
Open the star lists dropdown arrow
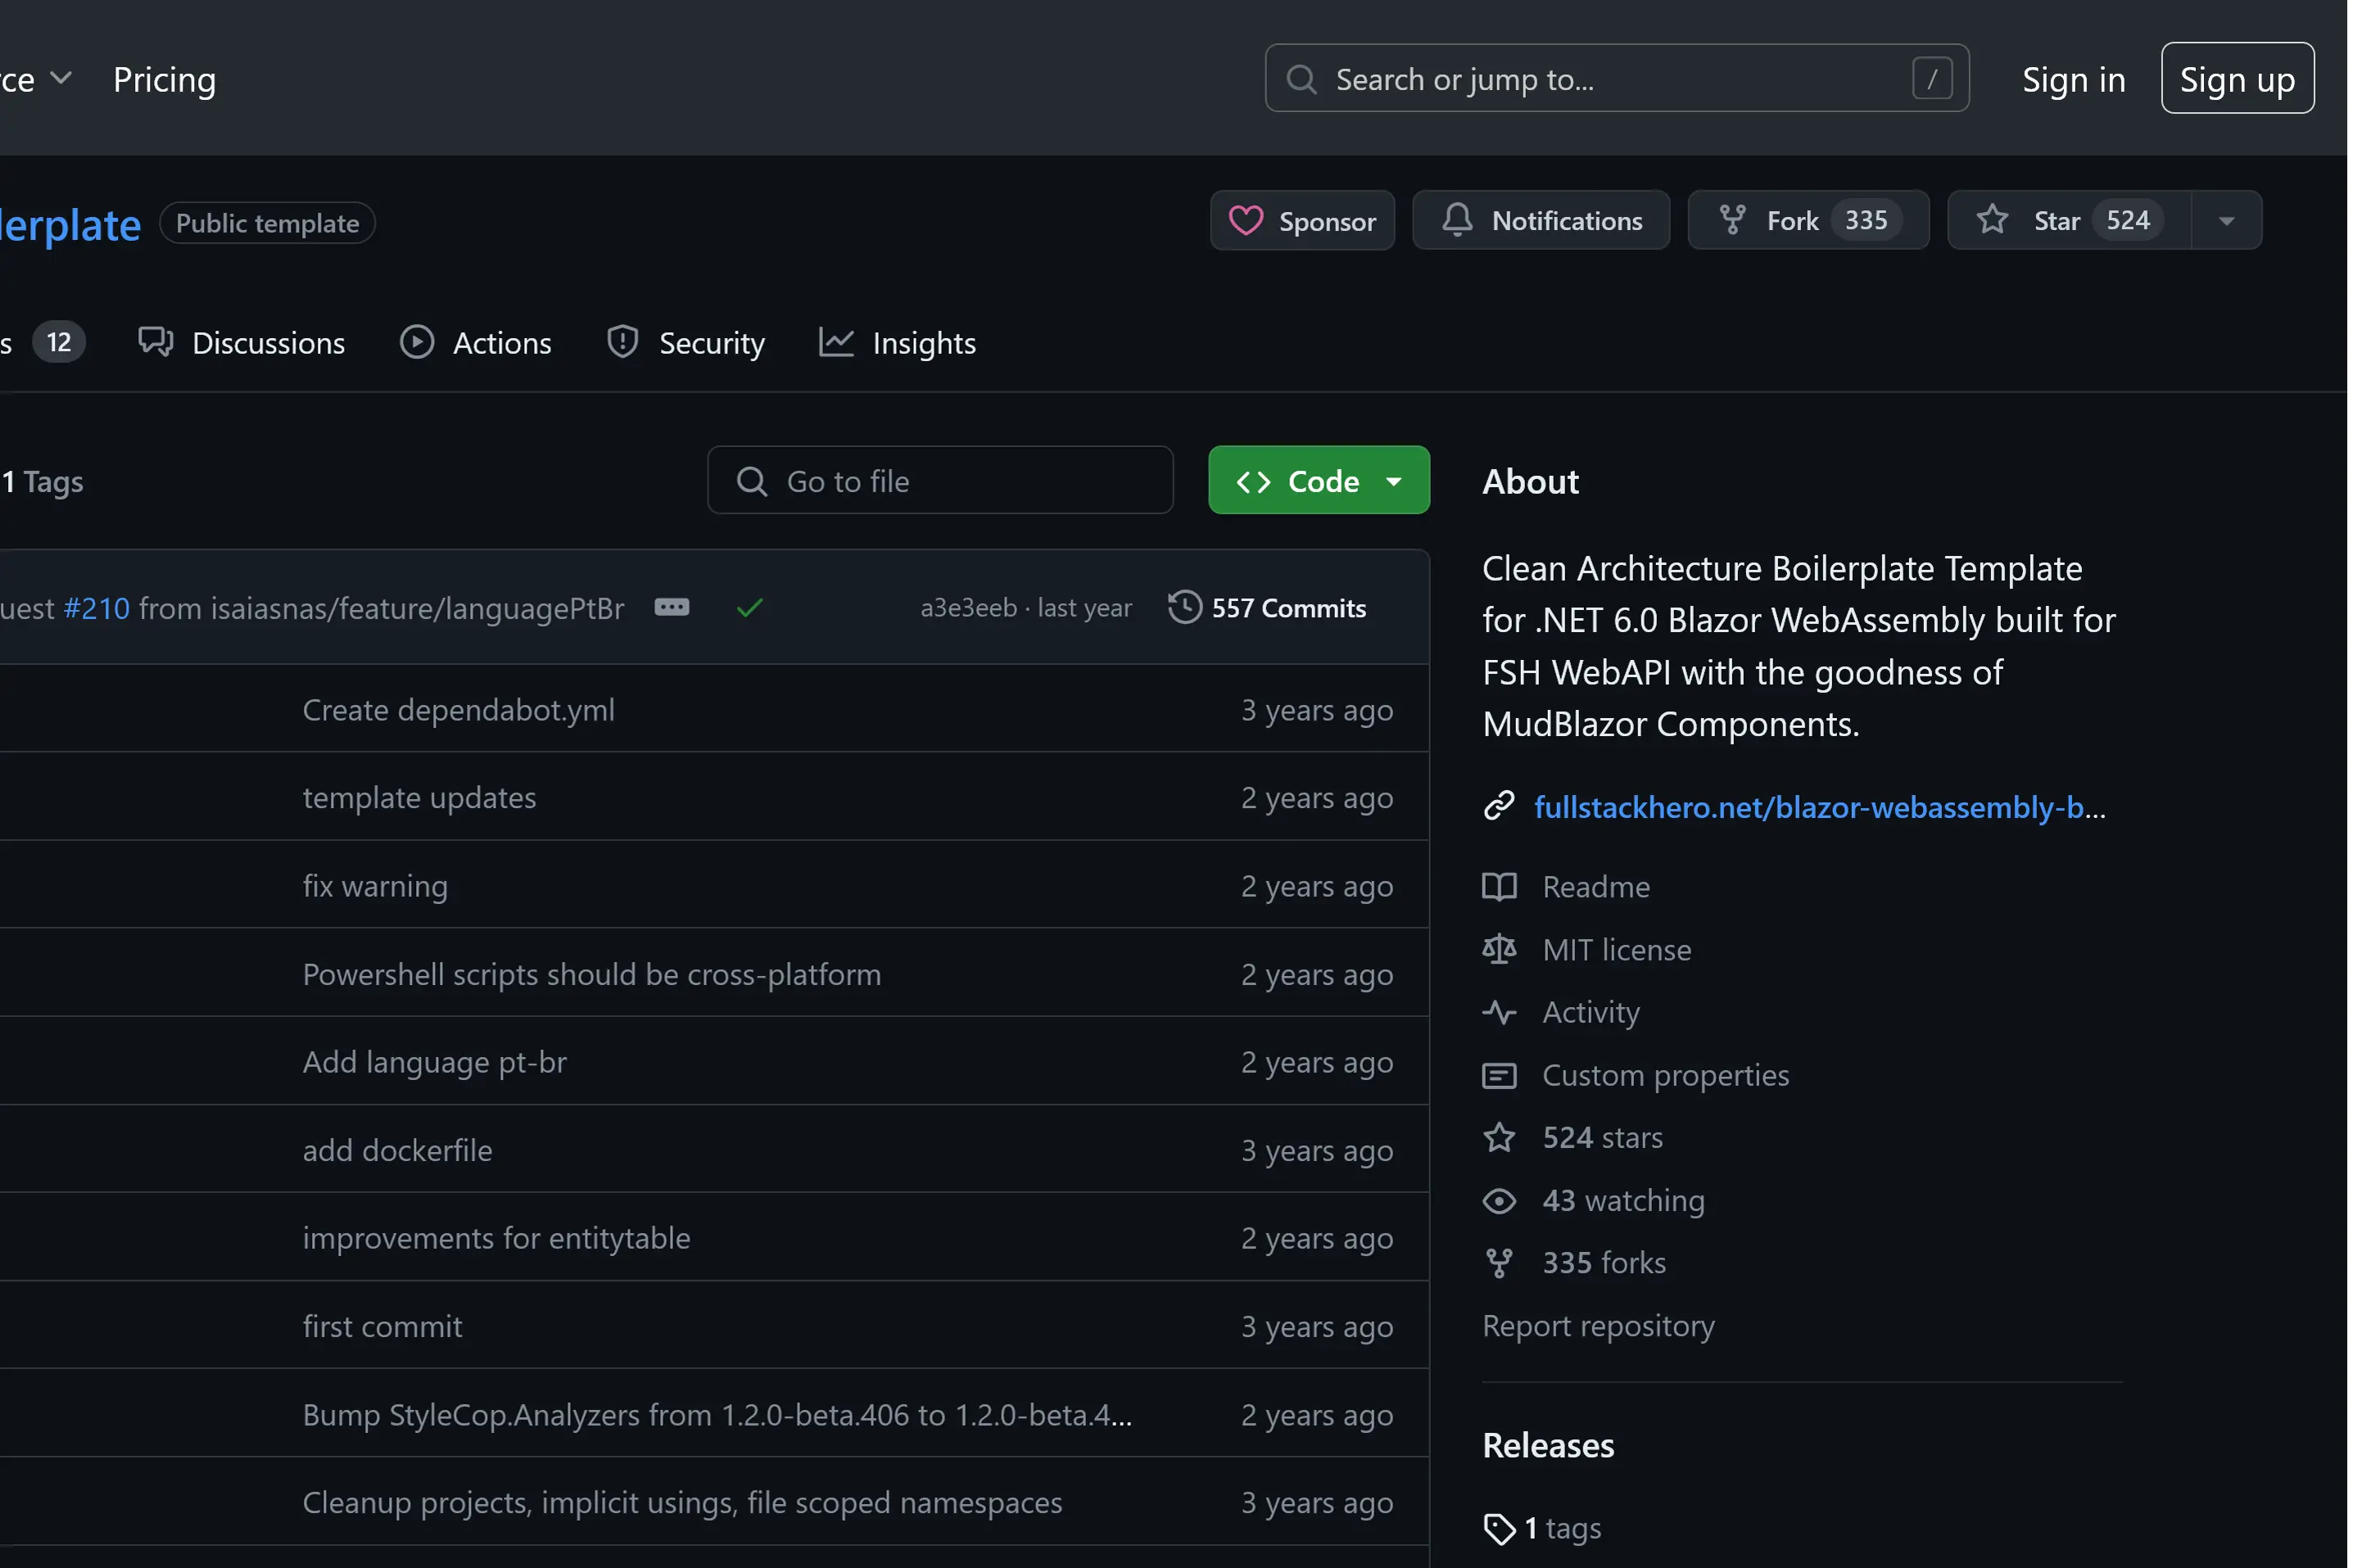click(2226, 221)
